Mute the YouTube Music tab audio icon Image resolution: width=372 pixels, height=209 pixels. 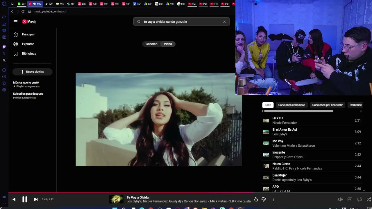tap(34, 4)
